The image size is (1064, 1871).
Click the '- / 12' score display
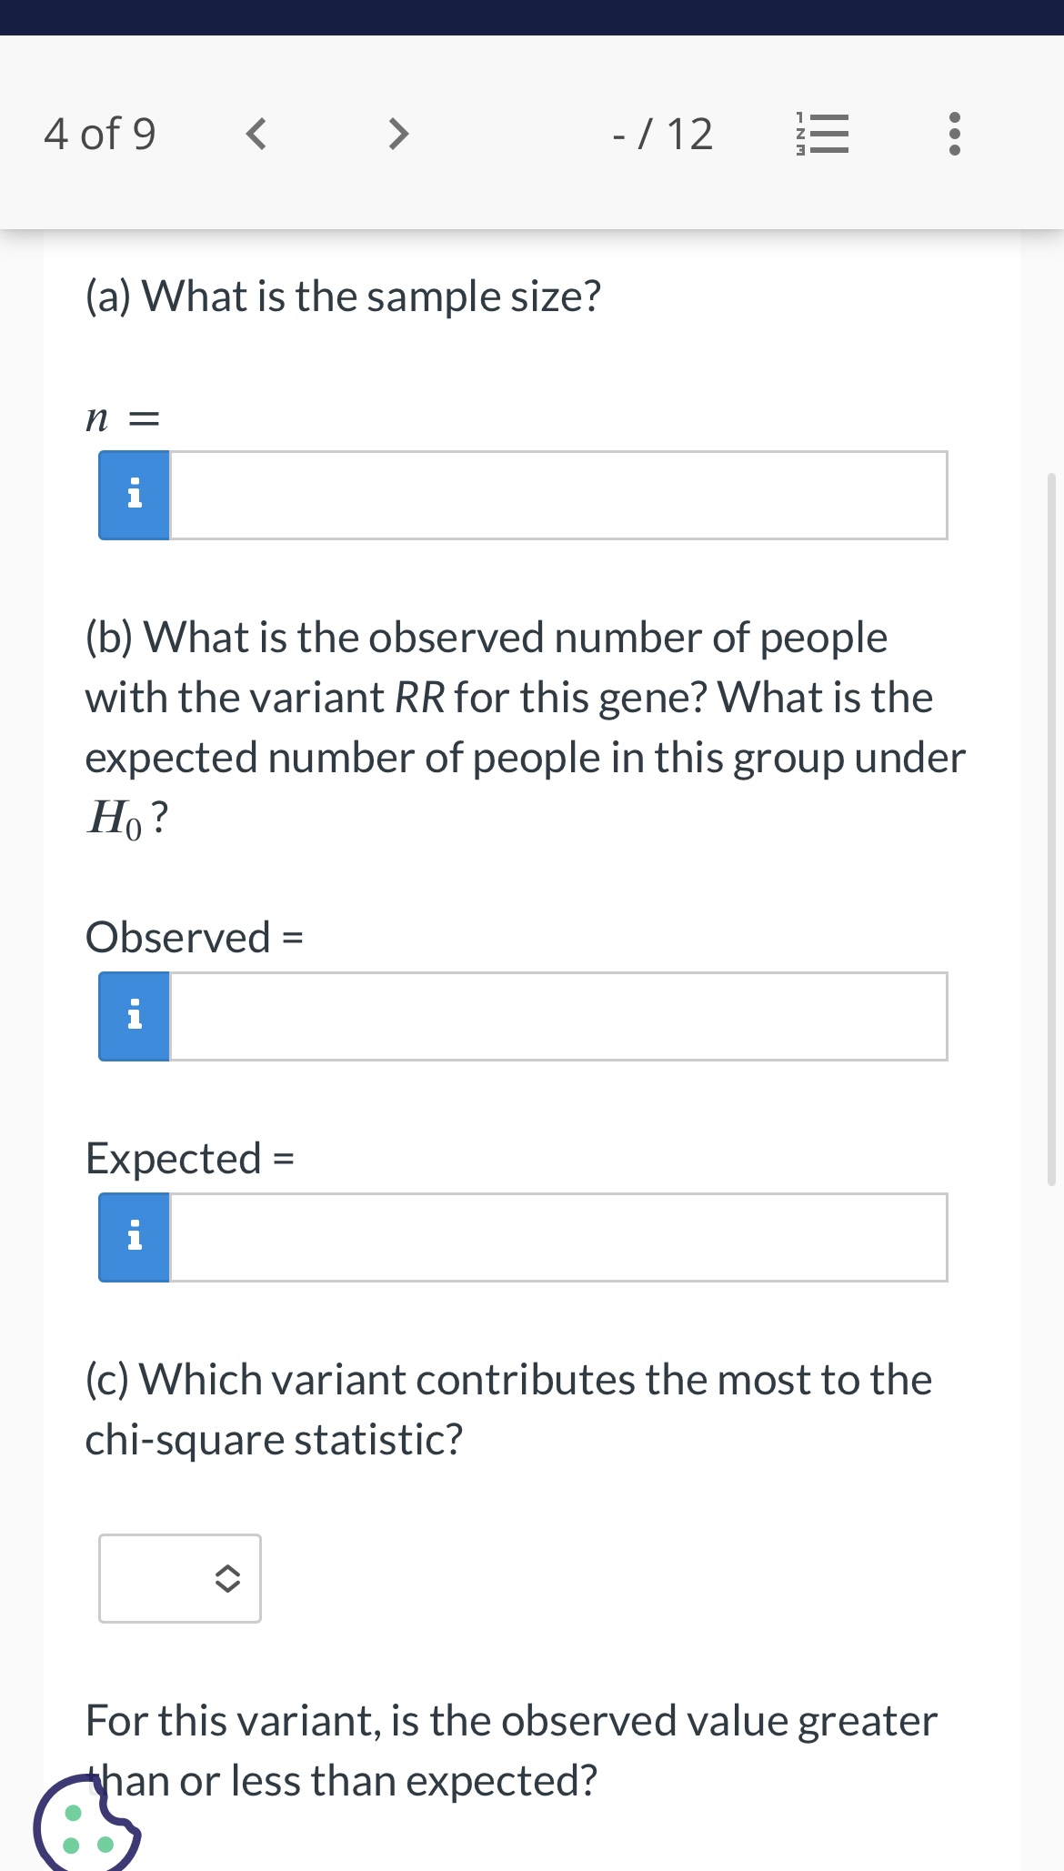point(662,135)
